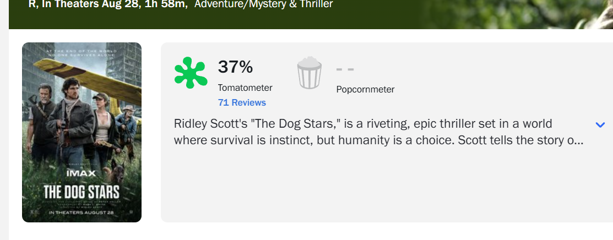Click the Popcornmeter label
The width and height of the screenshot is (613, 240).
365,90
